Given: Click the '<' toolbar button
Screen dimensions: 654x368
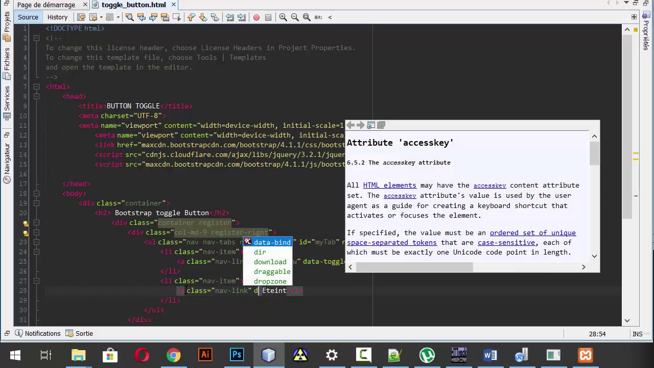Looking at the screenshot, I should click(330, 17).
